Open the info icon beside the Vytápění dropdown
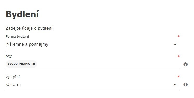 (185, 84)
